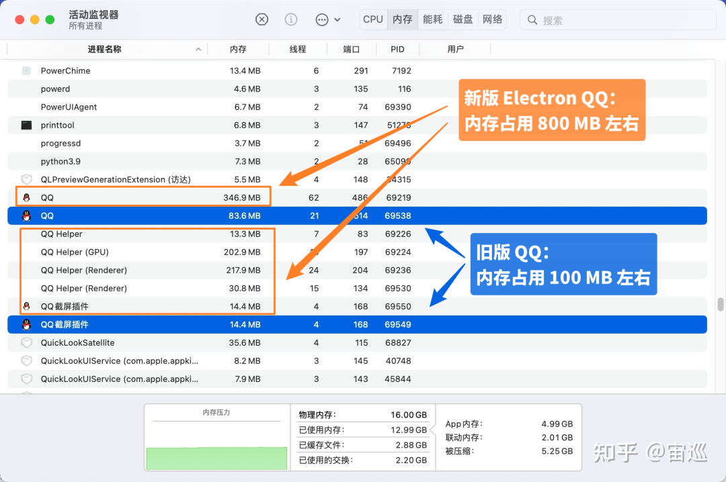
Task: Click the PowerChime process icon
Action: click(27, 70)
